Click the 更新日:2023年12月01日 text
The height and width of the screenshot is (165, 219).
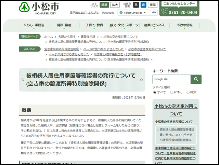coord(129,97)
